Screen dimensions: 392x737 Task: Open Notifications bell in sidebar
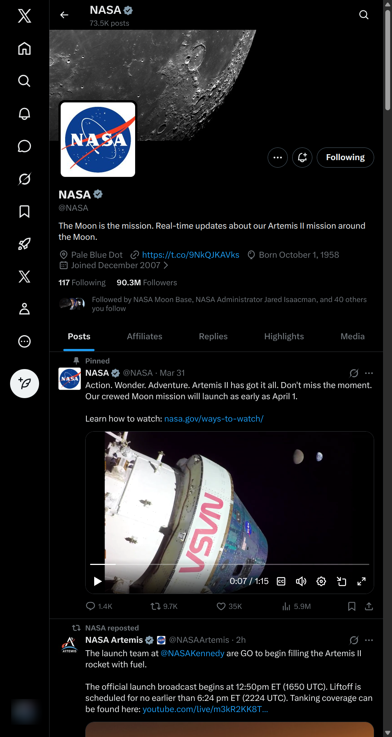click(x=25, y=114)
